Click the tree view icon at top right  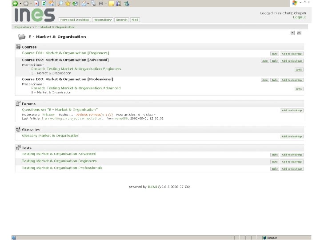pos(299,33)
